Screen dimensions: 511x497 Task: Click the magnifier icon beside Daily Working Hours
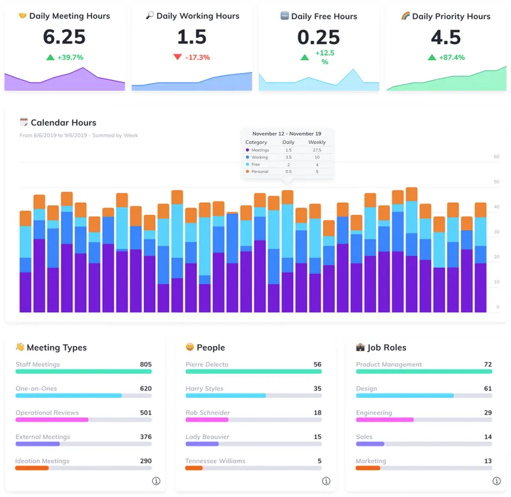tap(149, 15)
